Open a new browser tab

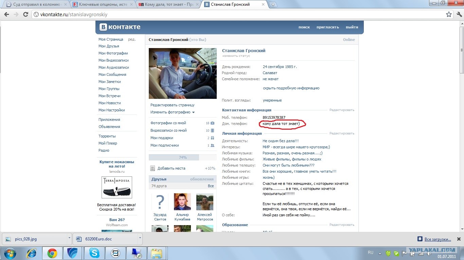(273, 5)
